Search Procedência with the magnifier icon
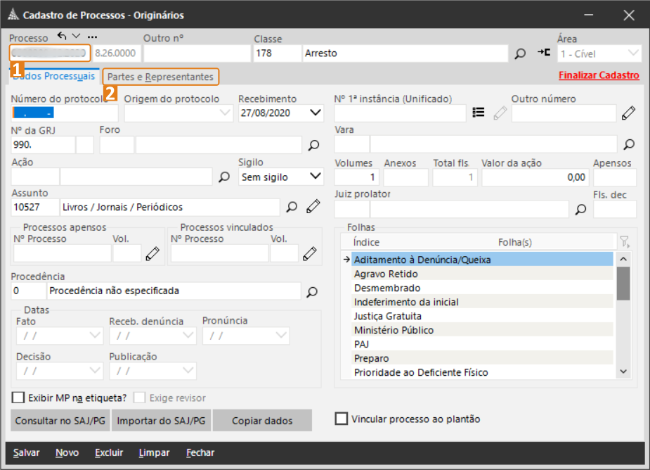650x470 pixels. 312,292
